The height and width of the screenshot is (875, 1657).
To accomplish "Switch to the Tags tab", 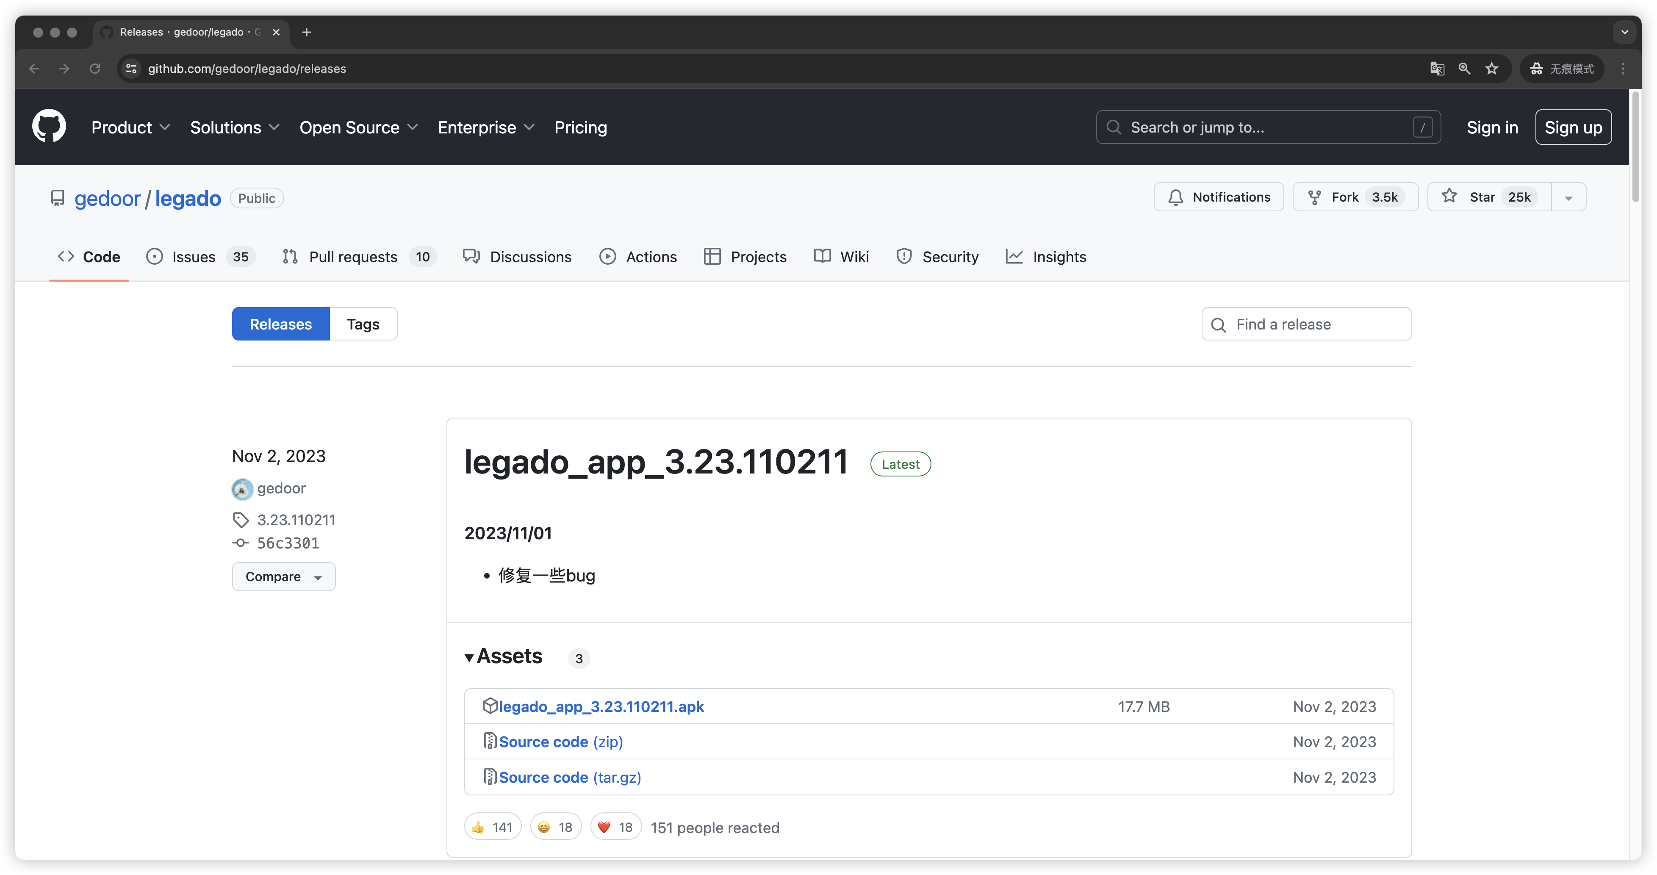I will point(363,324).
